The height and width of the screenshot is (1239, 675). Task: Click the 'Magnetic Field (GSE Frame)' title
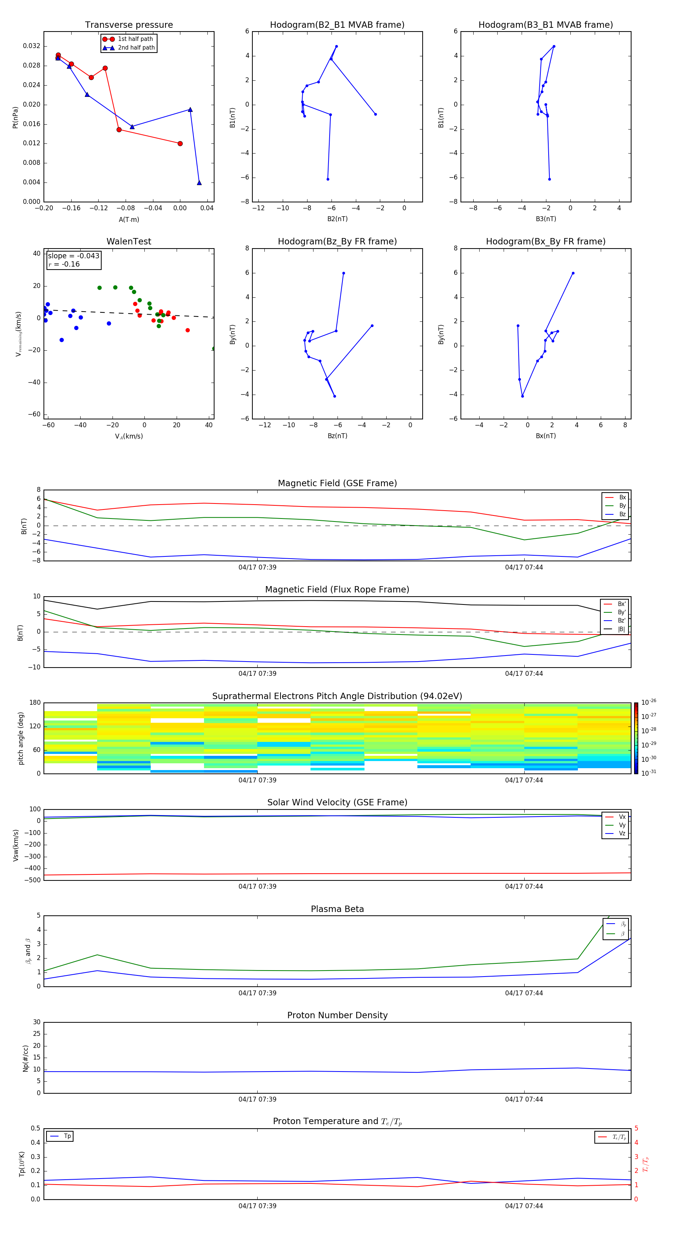coord(337,483)
